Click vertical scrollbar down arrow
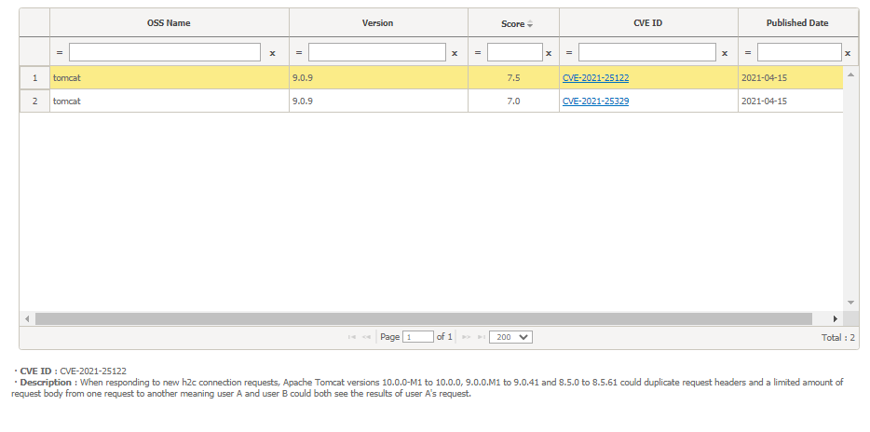This screenshot has height=432, width=870. tap(850, 303)
